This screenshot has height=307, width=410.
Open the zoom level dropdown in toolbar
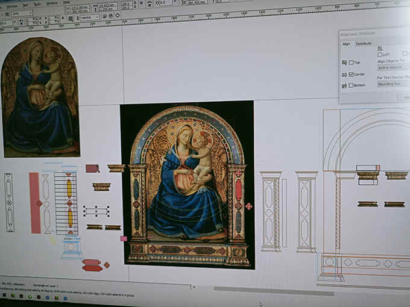tap(22, 13)
